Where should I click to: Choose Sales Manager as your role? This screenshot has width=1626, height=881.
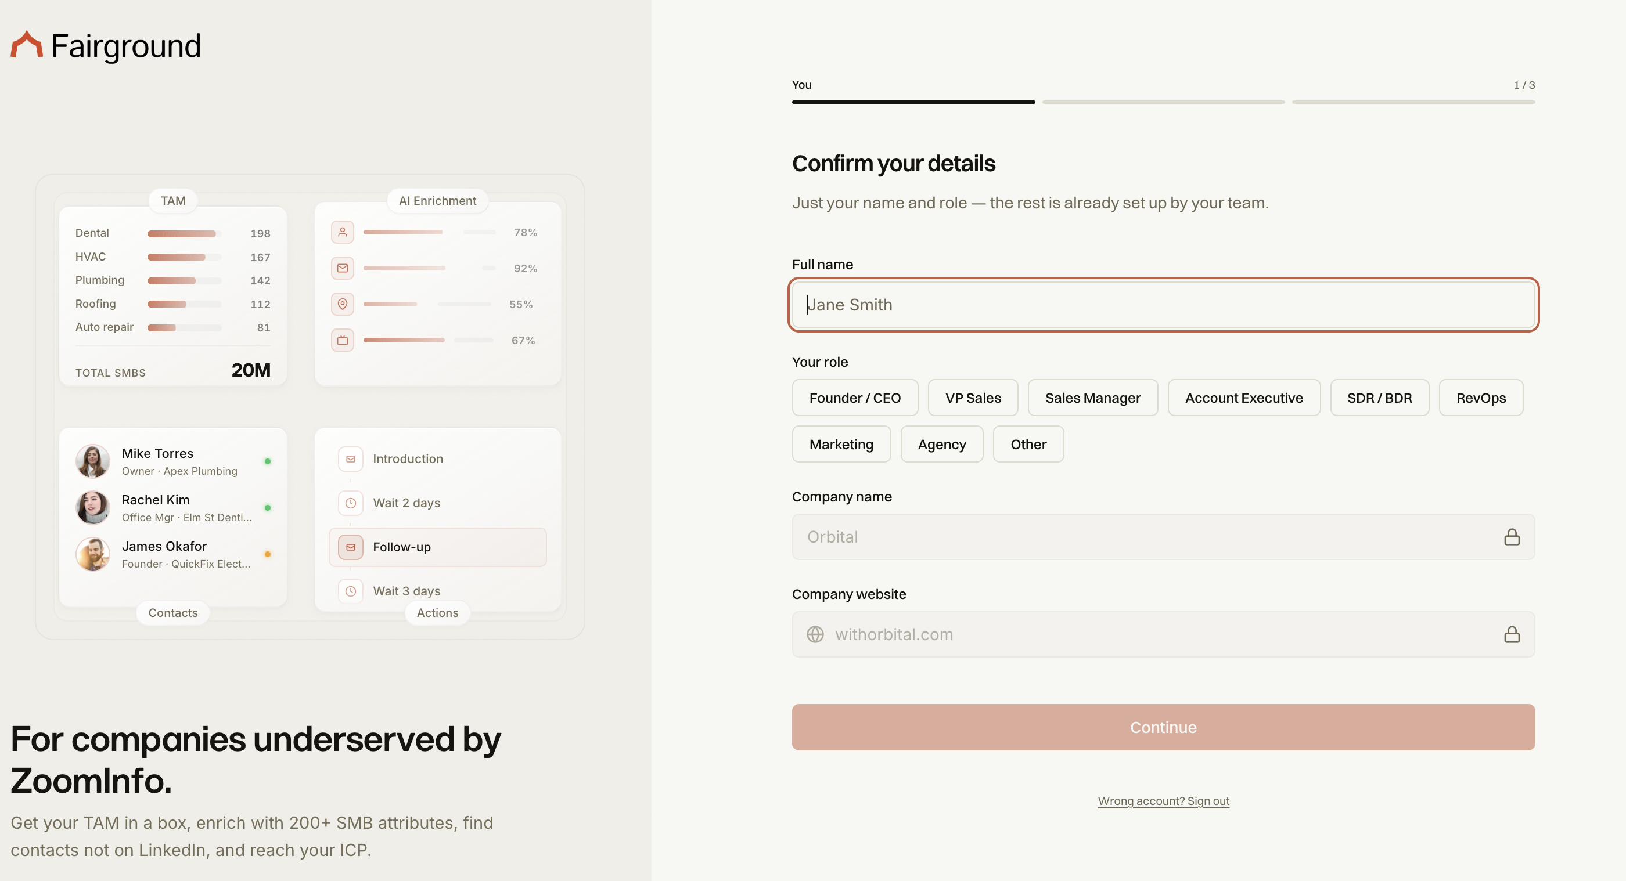[1093, 398]
